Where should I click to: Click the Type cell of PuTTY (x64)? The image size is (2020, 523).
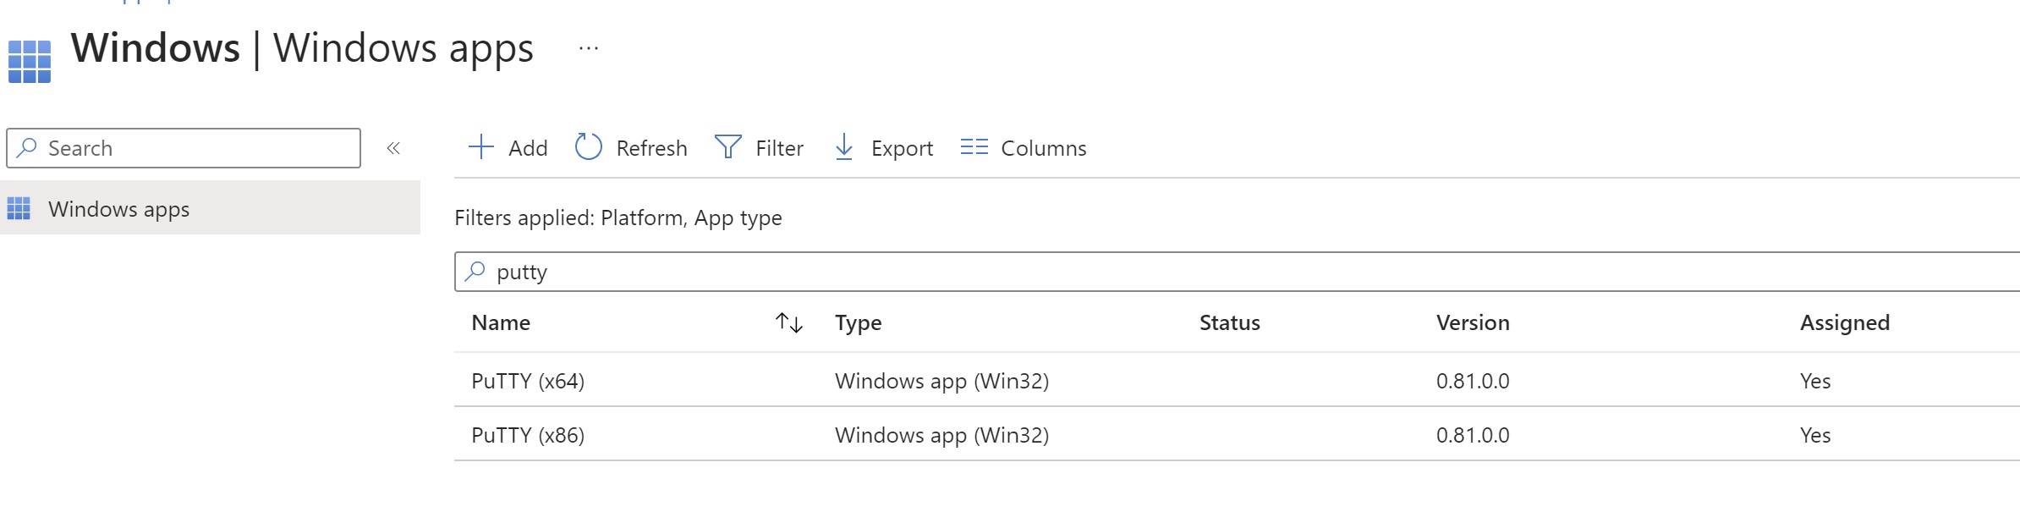tap(941, 381)
